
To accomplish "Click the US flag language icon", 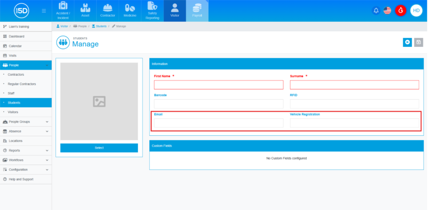I will point(387,10).
